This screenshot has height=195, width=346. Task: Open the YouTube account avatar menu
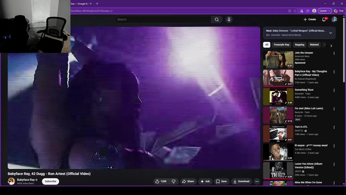tap(334, 19)
